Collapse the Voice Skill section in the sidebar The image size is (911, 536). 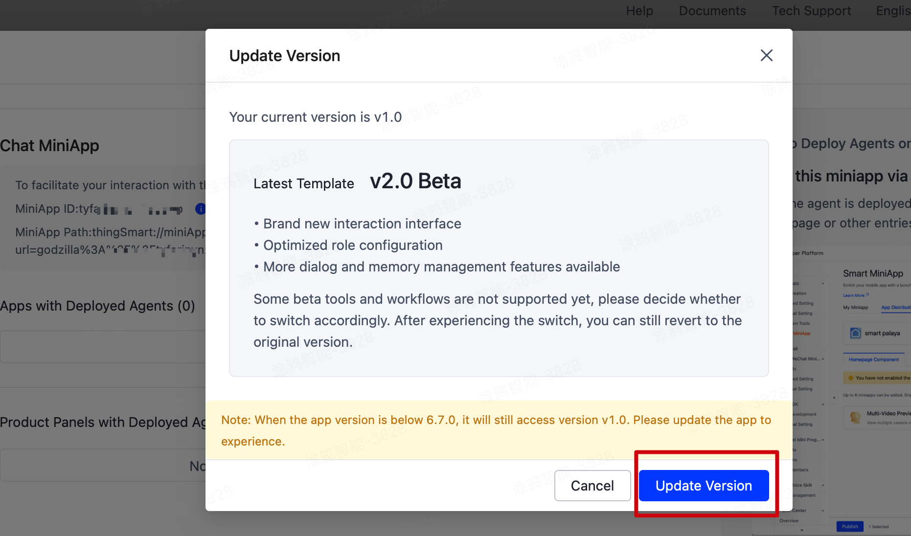pyautogui.click(x=822, y=486)
